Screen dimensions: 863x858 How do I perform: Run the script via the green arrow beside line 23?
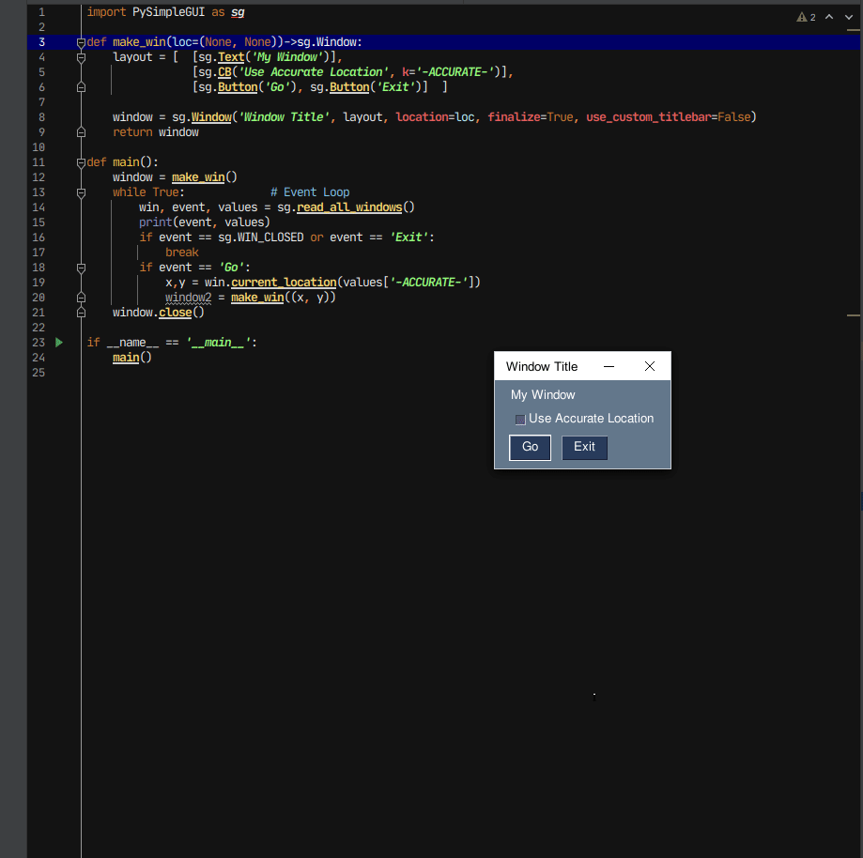(x=58, y=342)
